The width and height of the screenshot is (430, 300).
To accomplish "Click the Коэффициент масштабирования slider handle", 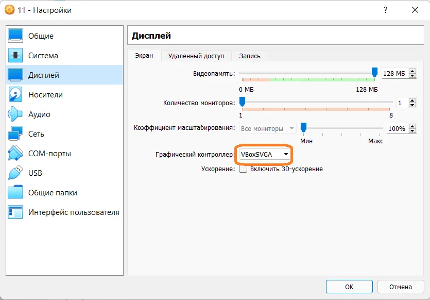I will [303, 127].
